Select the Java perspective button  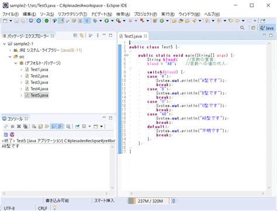coord(267,28)
